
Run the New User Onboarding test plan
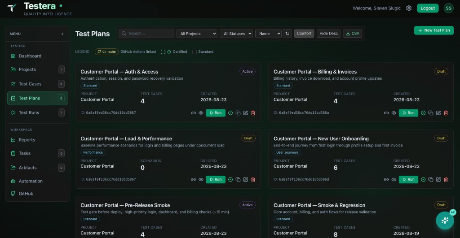point(408,179)
